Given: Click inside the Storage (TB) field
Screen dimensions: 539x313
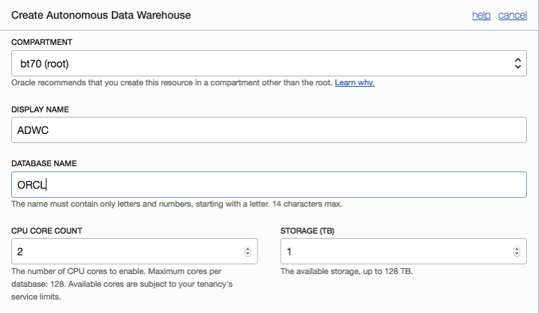Looking at the screenshot, I should pos(394,252).
